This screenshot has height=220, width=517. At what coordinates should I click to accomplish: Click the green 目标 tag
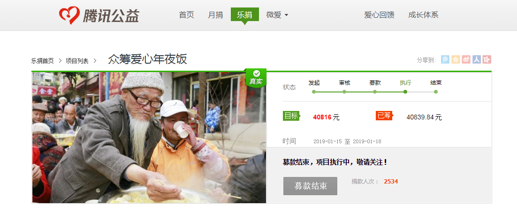coord(291,116)
